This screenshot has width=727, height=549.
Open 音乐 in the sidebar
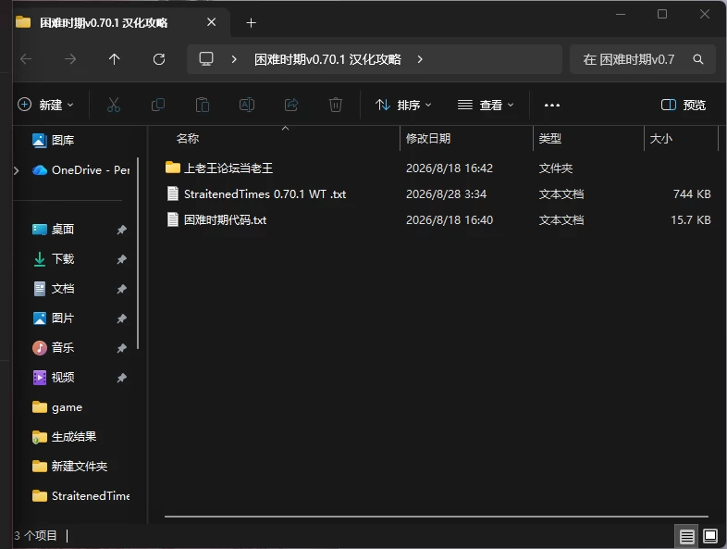(54, 348)
